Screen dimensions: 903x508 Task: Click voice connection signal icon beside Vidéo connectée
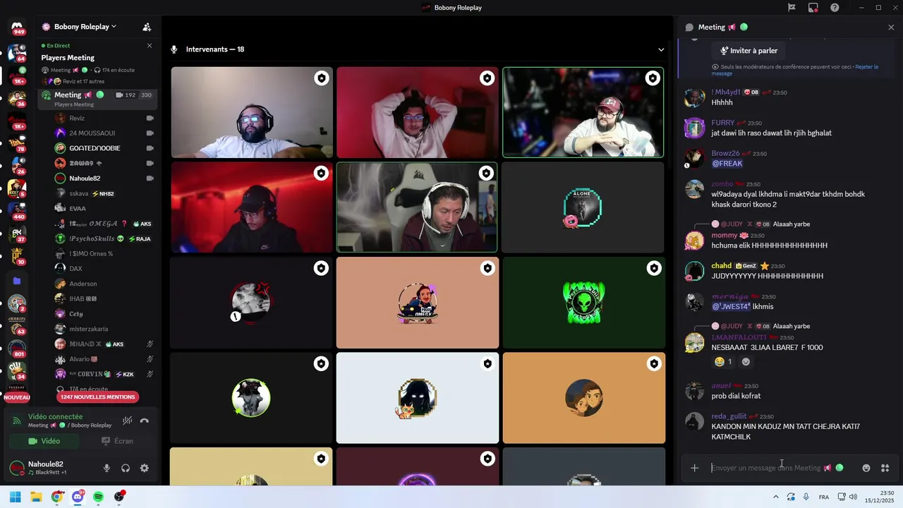click(x=17, y=421)
